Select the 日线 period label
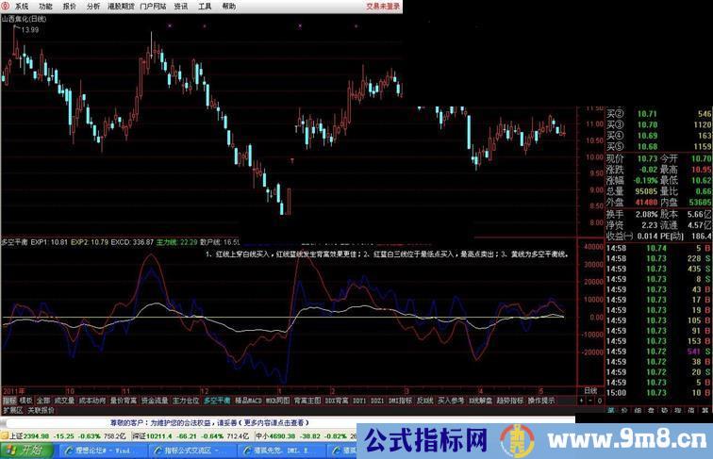This screenshot has width=713, height=459. pos(590,390)
